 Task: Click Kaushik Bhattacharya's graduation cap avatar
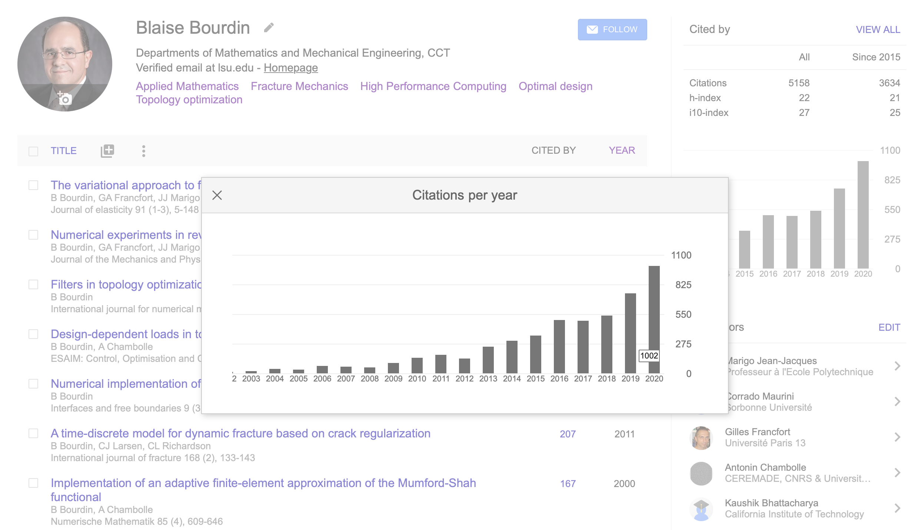point(701,509)
